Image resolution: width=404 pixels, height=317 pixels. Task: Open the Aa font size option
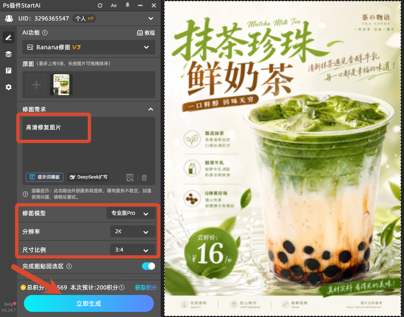click(x=114, y=5)
